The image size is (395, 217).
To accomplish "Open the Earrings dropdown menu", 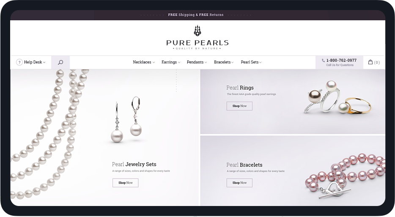I will tap(171, 62).
